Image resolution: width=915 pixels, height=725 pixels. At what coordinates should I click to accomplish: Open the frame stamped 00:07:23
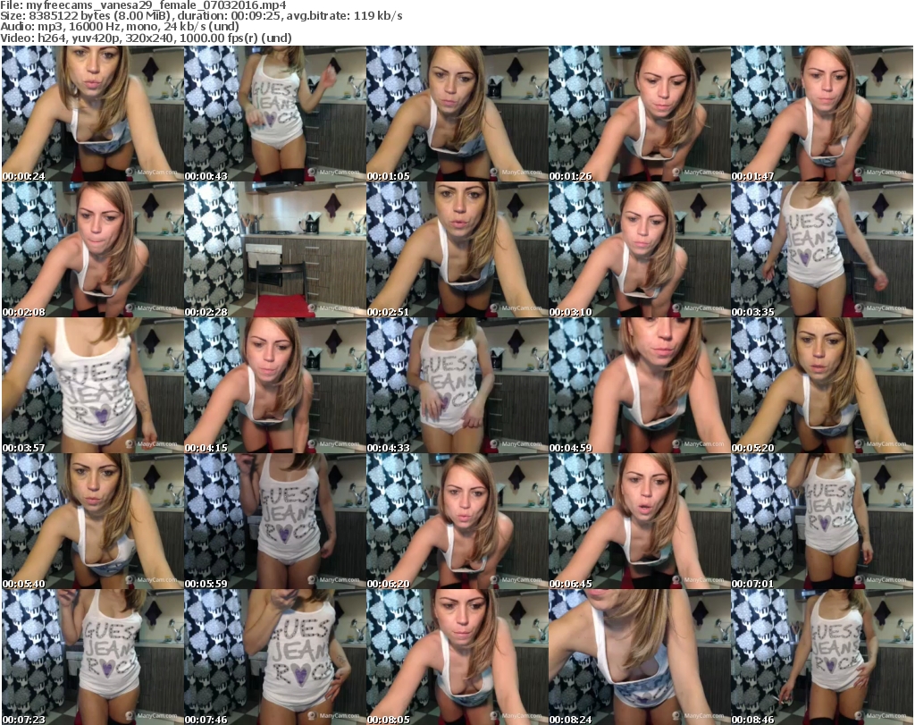(x=93, y=657)
